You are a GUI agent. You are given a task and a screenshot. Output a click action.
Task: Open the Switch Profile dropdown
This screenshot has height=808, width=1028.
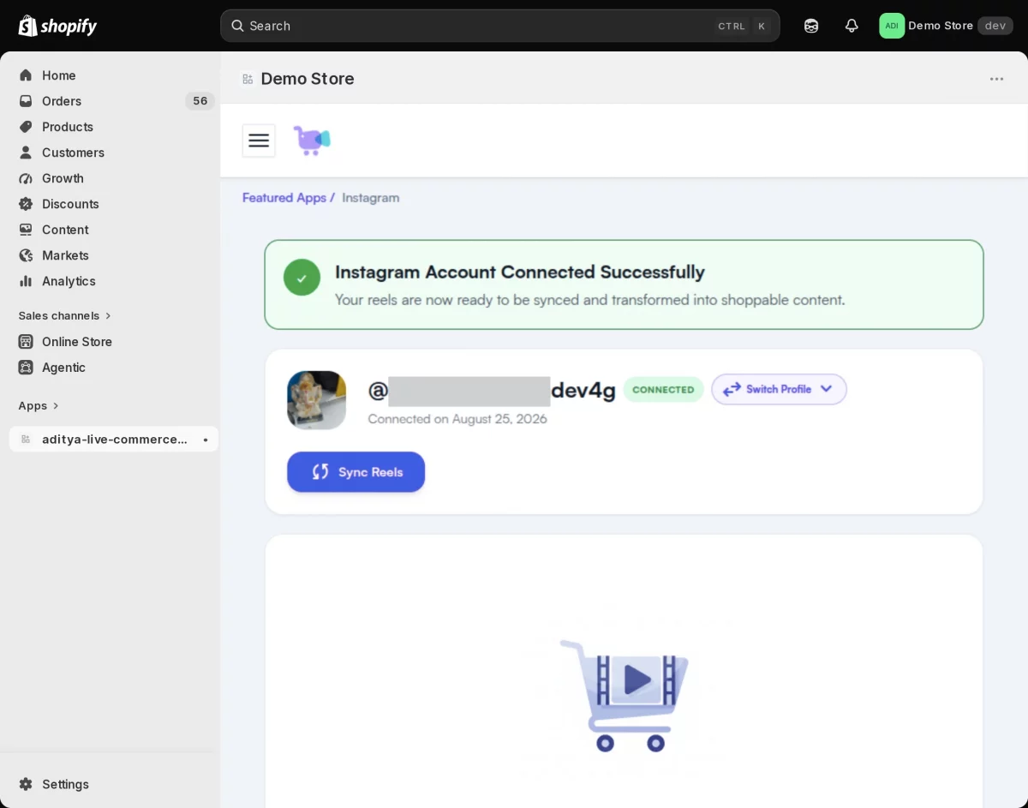pos(779,389)
